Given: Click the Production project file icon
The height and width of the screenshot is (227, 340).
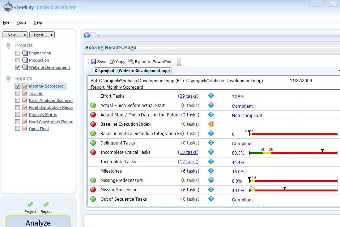Looking at the screenshot, I should coord(25,60).
